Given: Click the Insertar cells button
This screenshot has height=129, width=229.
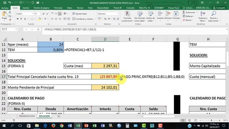Looking at the screenshot, I should [x=160, y=16].
